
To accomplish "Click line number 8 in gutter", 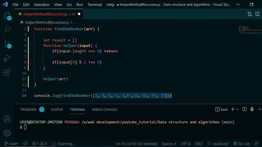I will tap(25, 62).
